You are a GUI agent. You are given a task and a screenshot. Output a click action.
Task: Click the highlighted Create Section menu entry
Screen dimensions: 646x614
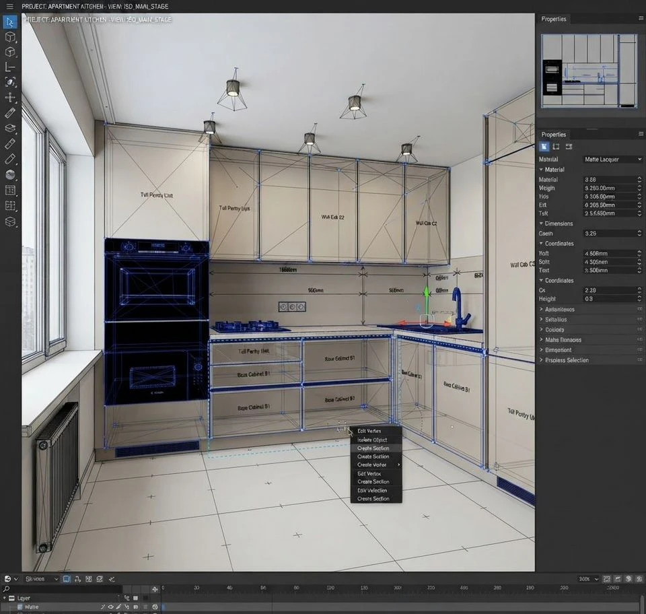coord(375,448)
